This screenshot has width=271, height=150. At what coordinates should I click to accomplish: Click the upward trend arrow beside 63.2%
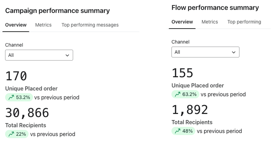(x=177, y=95)
